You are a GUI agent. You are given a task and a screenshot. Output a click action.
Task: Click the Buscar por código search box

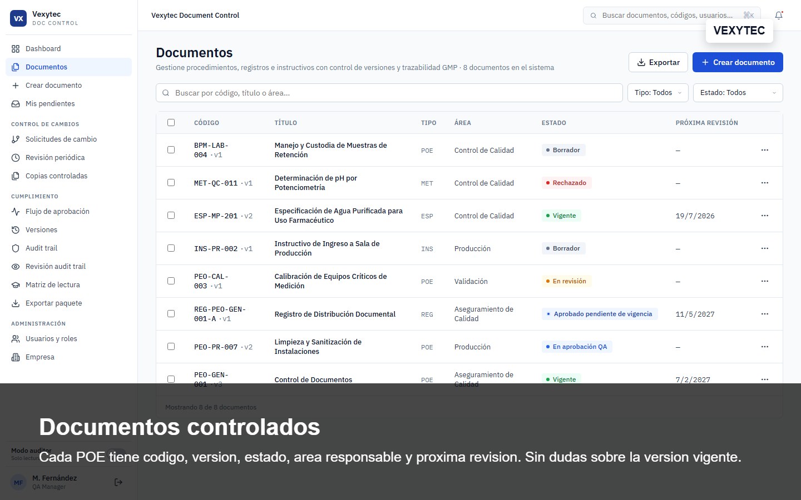(389, 93)
